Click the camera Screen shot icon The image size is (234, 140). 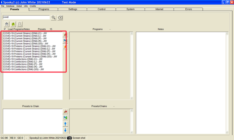(70, 138)
